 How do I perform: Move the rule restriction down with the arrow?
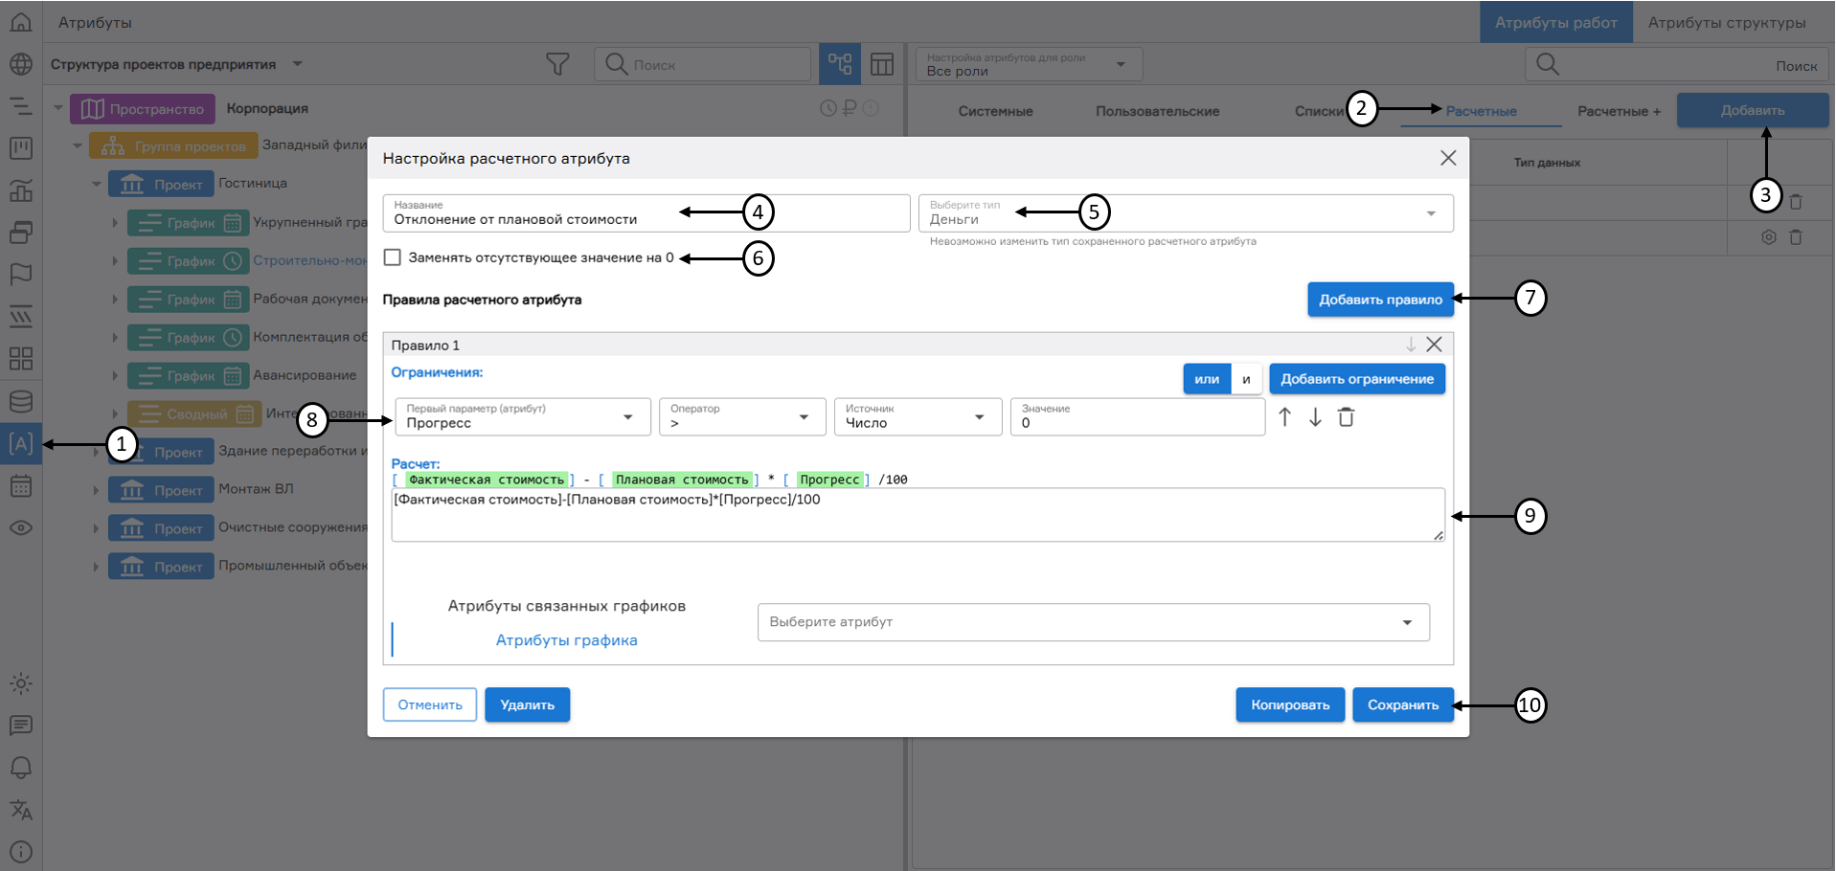[x=1315, y=416]
